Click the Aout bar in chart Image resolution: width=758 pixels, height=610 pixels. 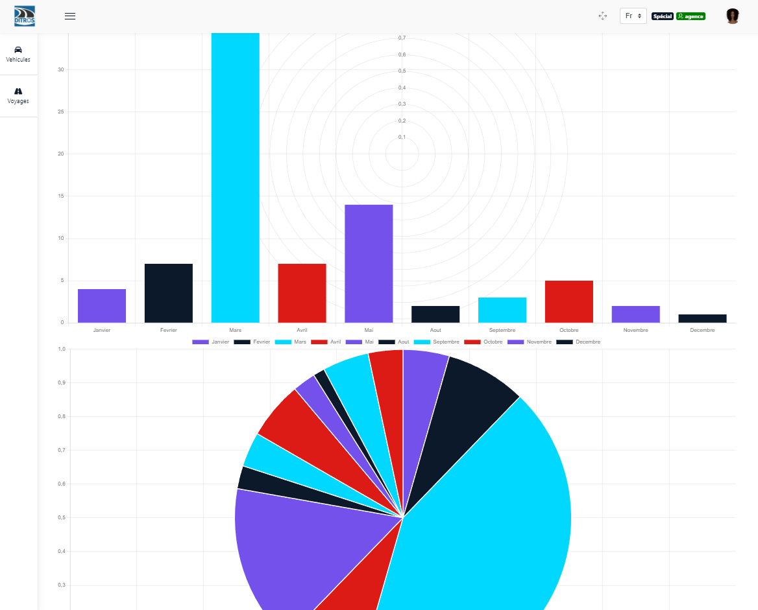click(435, 314)
